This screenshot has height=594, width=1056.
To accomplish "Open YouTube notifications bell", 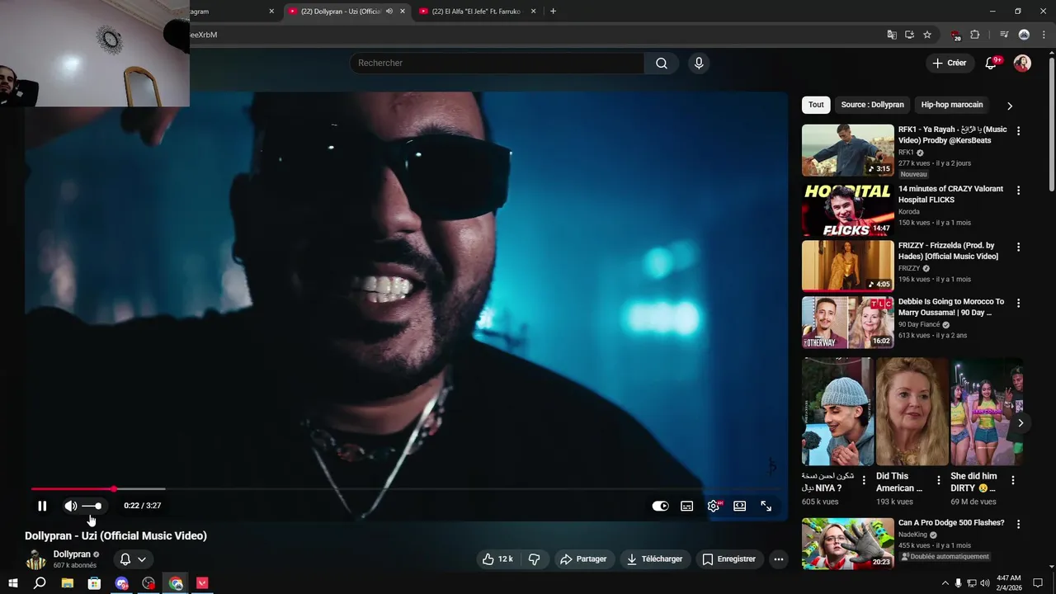I will [992, 63].
